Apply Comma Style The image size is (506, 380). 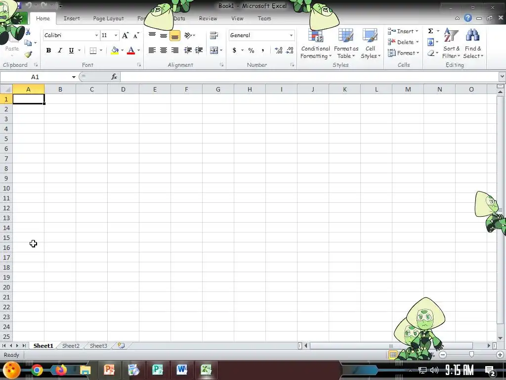(x=263, y=50)
